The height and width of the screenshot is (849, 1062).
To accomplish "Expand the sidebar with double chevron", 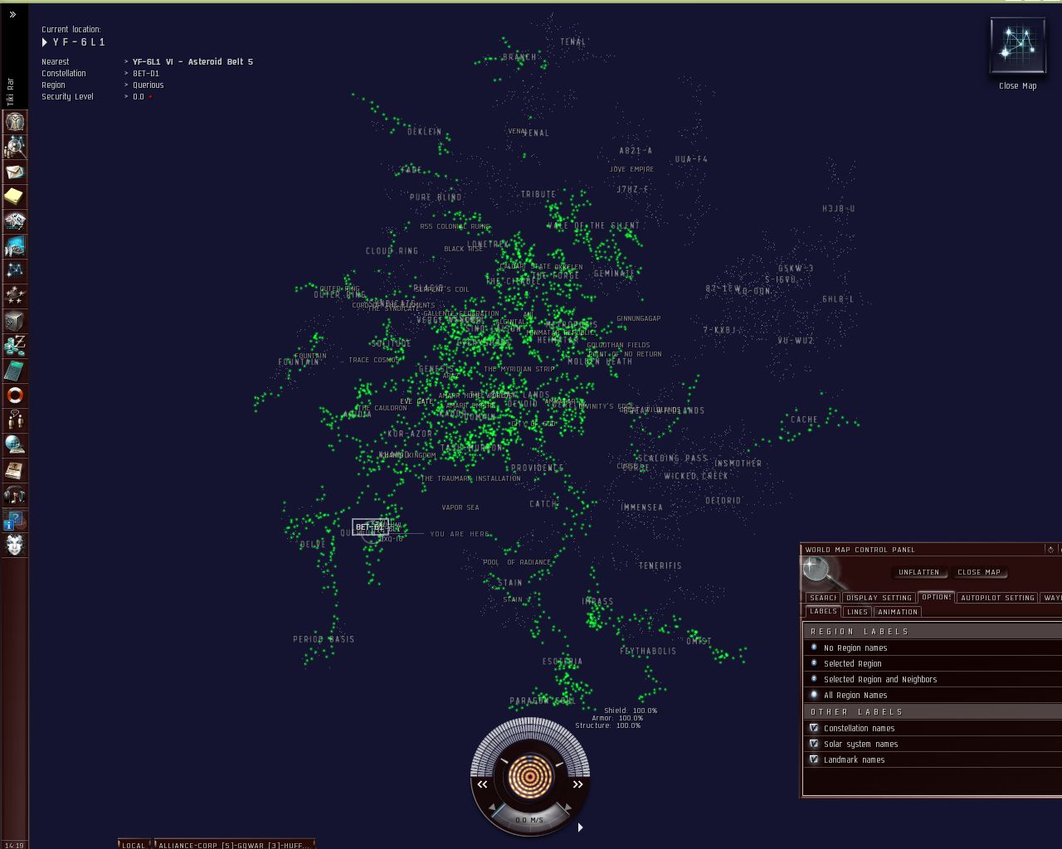I will (x=12, y=14).
